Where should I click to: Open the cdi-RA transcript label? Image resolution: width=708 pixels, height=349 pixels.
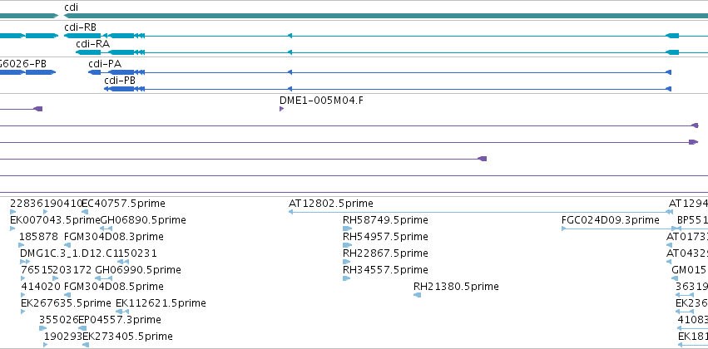tap(93, 44)
